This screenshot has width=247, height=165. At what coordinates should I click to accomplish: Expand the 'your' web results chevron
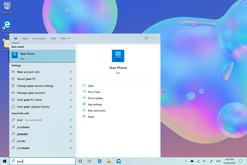point(71,120)
